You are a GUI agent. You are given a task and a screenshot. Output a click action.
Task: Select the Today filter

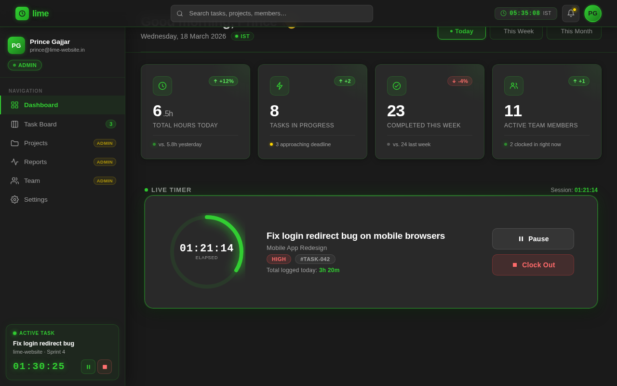click(x=461, y=31)
